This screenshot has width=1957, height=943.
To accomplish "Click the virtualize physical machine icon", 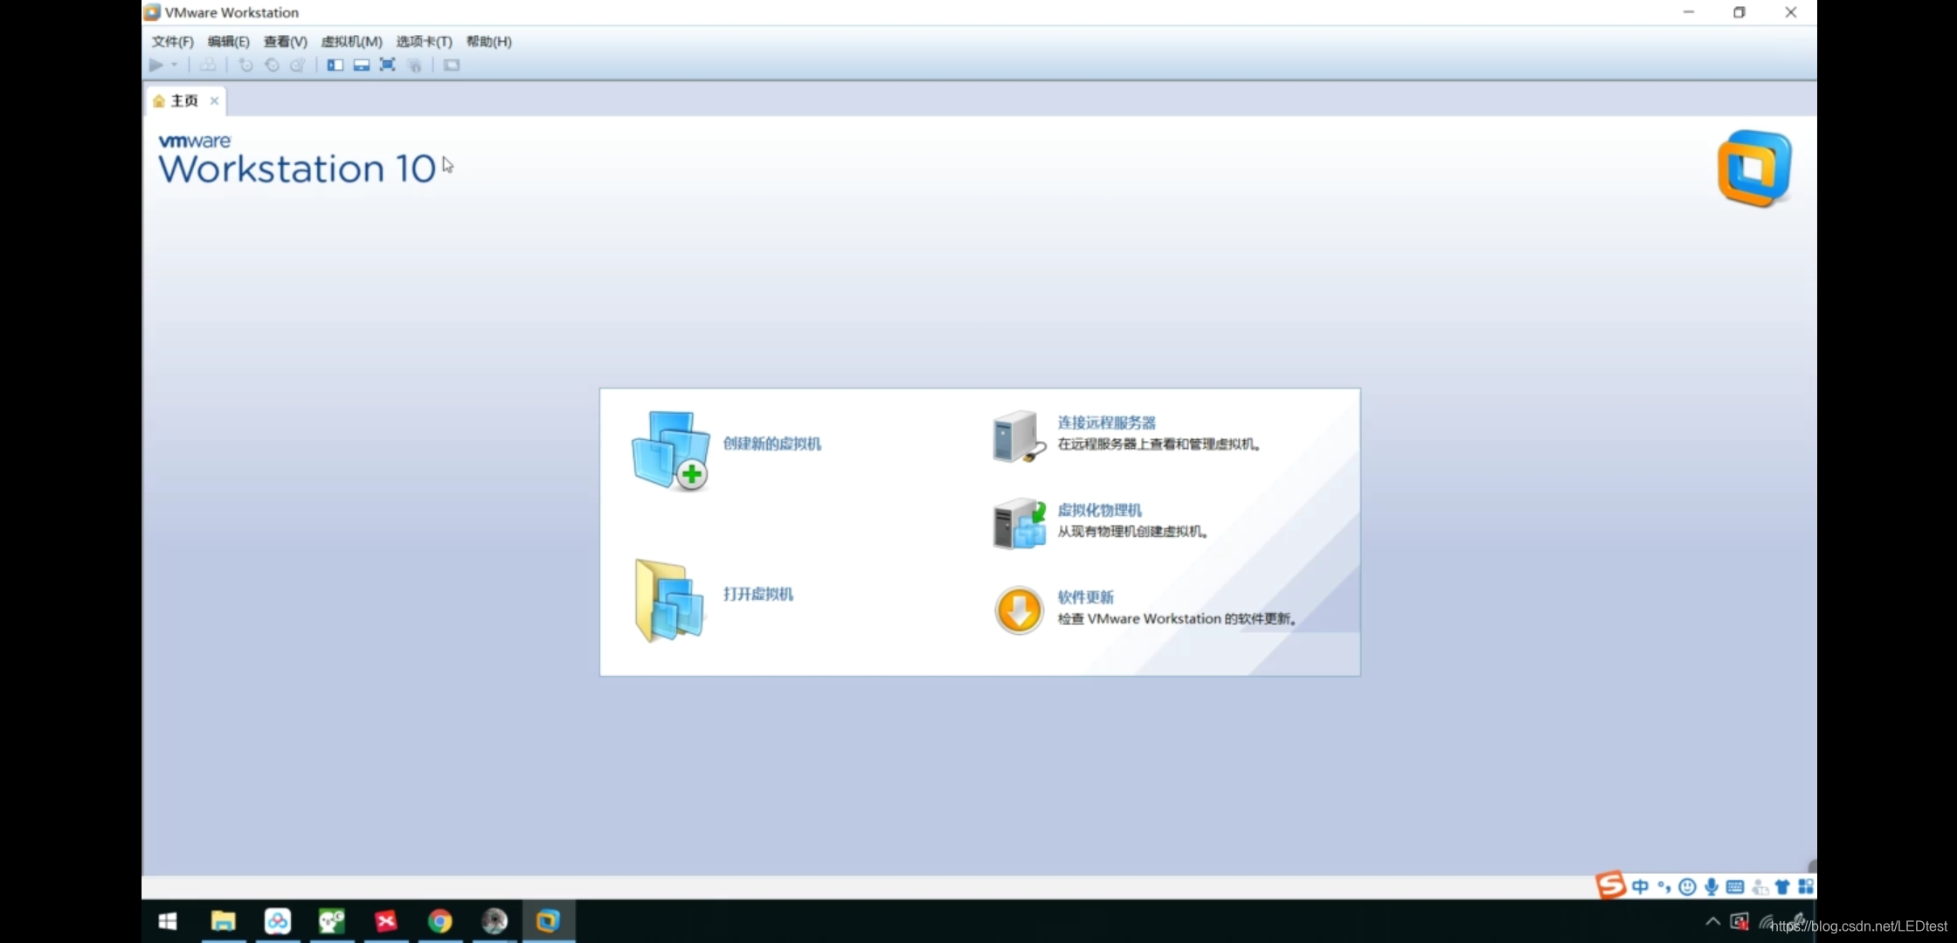I will tap(1019, 523).
